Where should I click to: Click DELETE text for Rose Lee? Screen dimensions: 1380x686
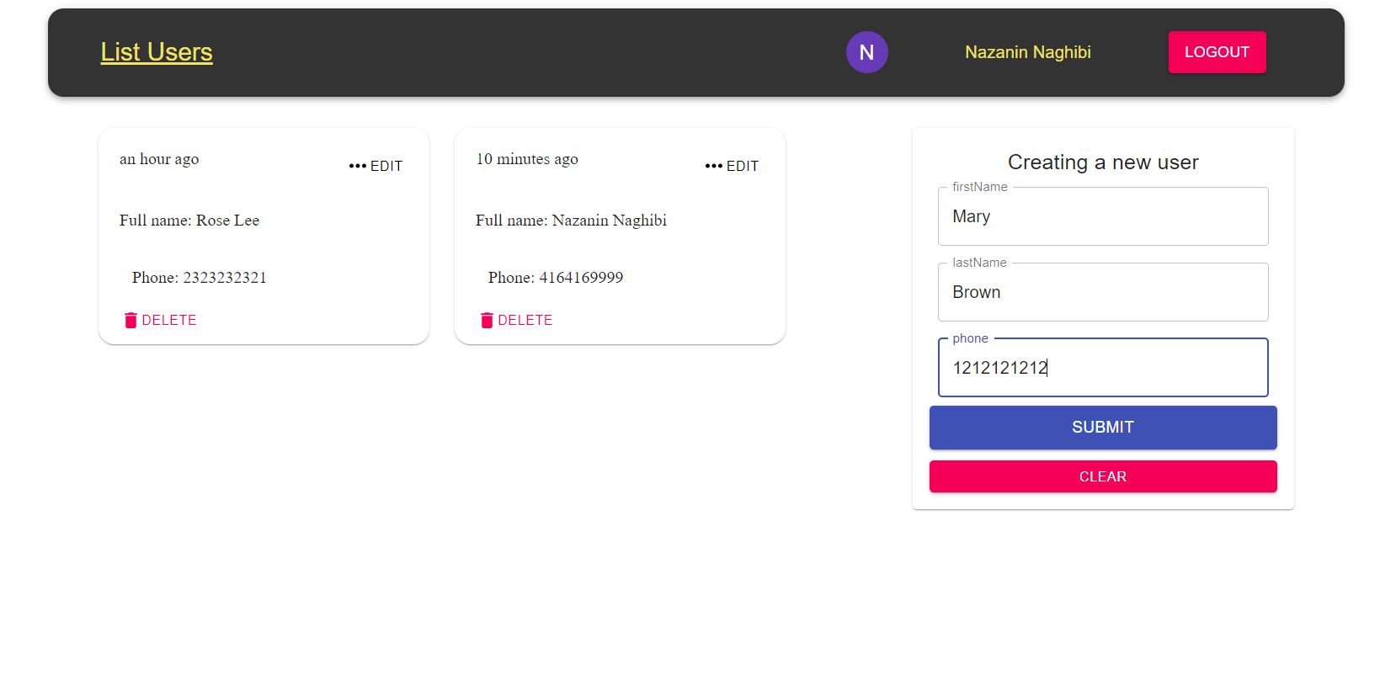[x=169, y=321]
